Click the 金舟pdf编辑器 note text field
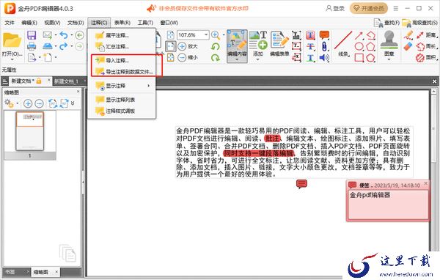440x280 pixels. (x=388, y=205)
